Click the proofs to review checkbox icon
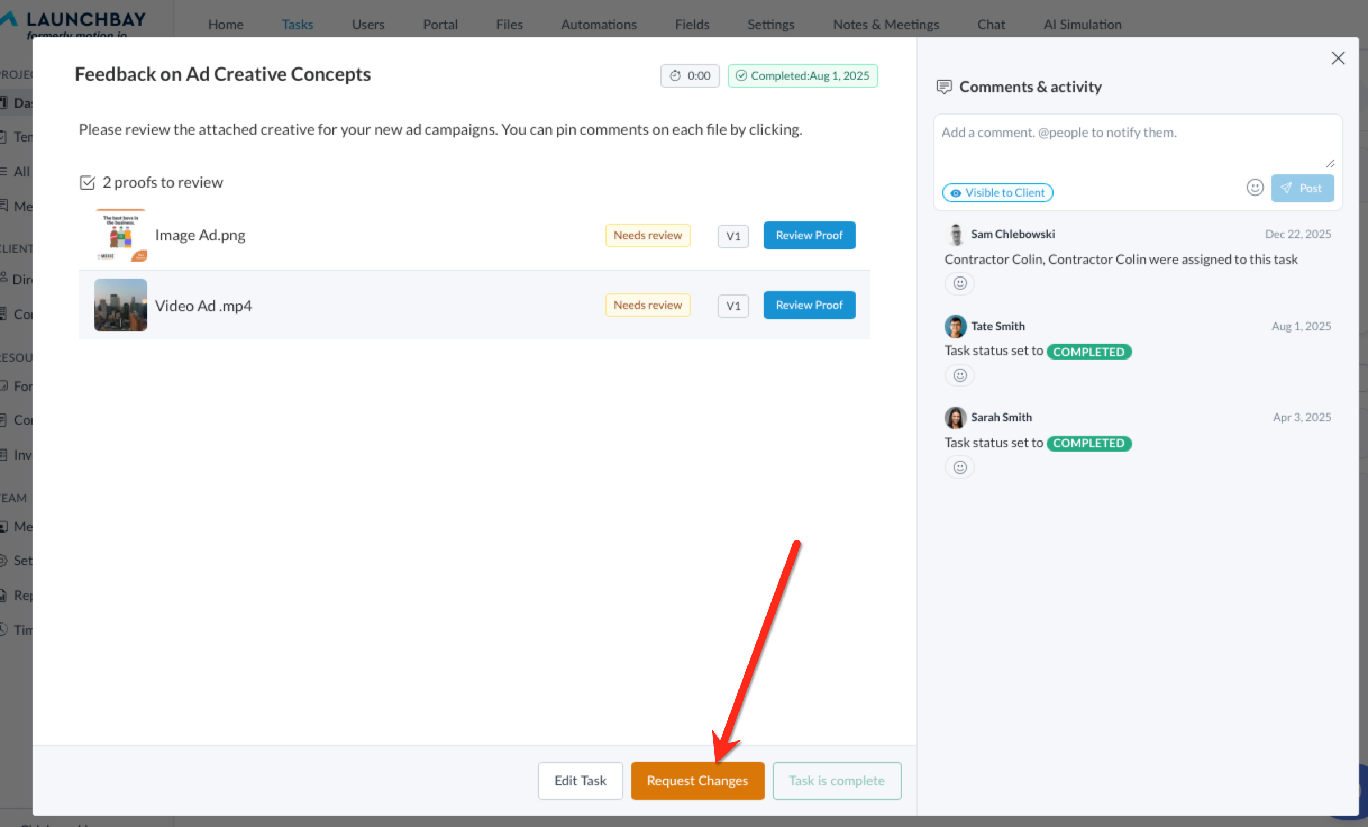The image size is (1368, 827). (x=88, y=183)
